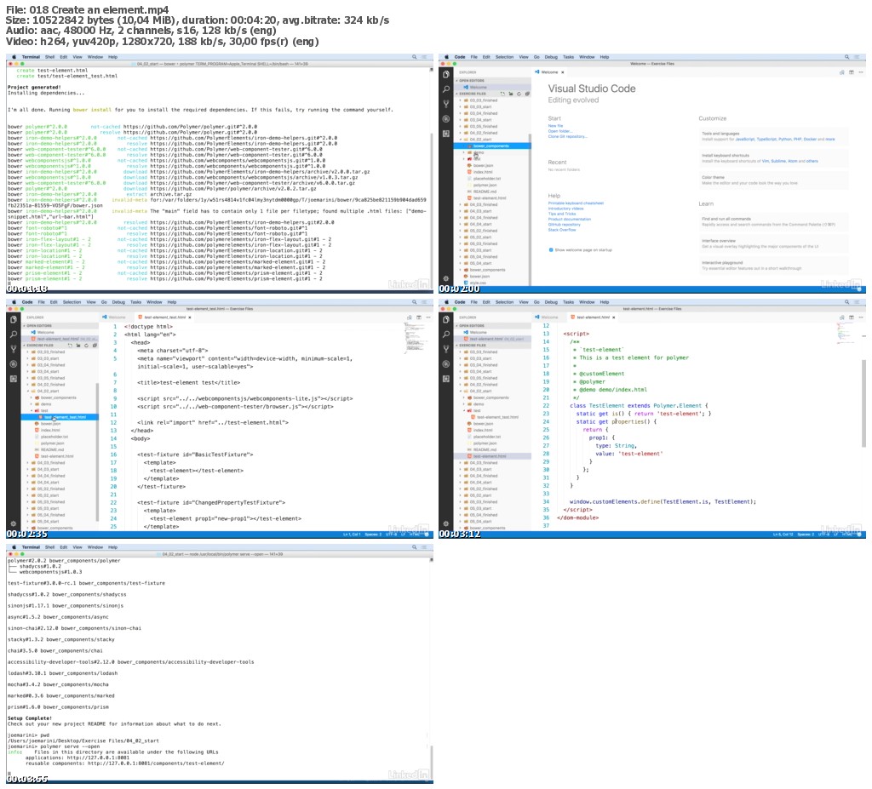Click the Color theme customize option
This screenshot has height=789, width=872.
click(x=773, y=180)
